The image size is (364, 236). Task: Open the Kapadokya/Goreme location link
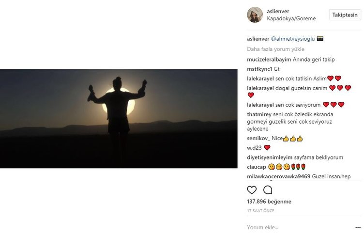[291, 19]
